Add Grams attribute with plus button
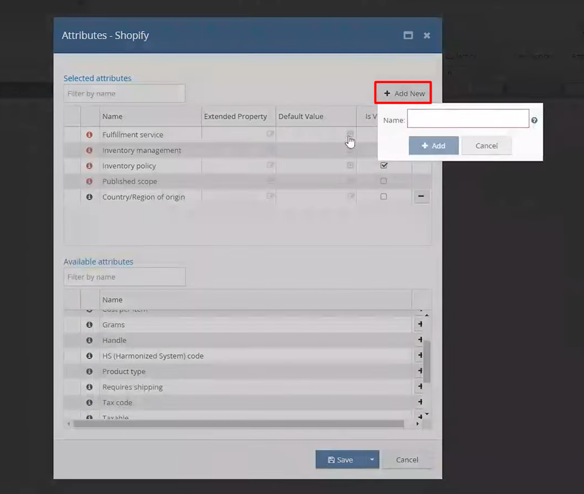This screenshot has width=584, height=494. point(419,324)
